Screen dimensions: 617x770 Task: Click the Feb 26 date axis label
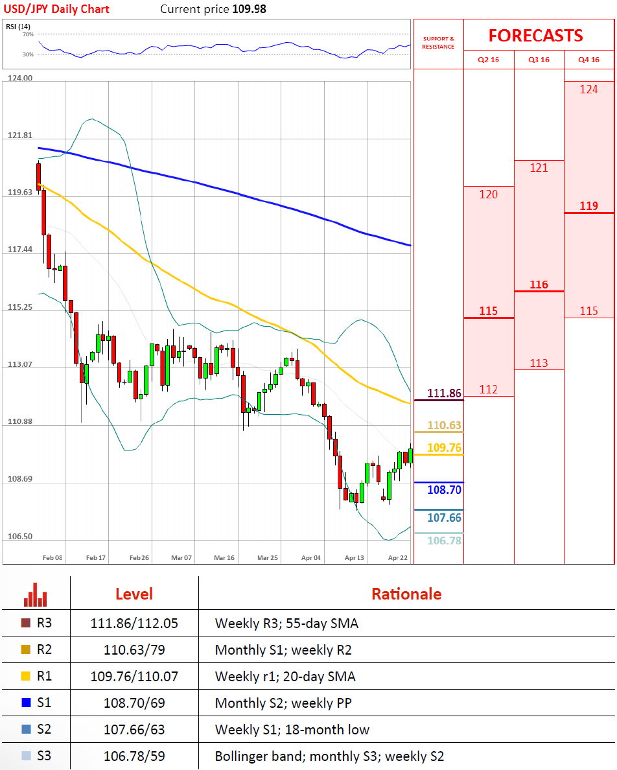click(139, 557)
